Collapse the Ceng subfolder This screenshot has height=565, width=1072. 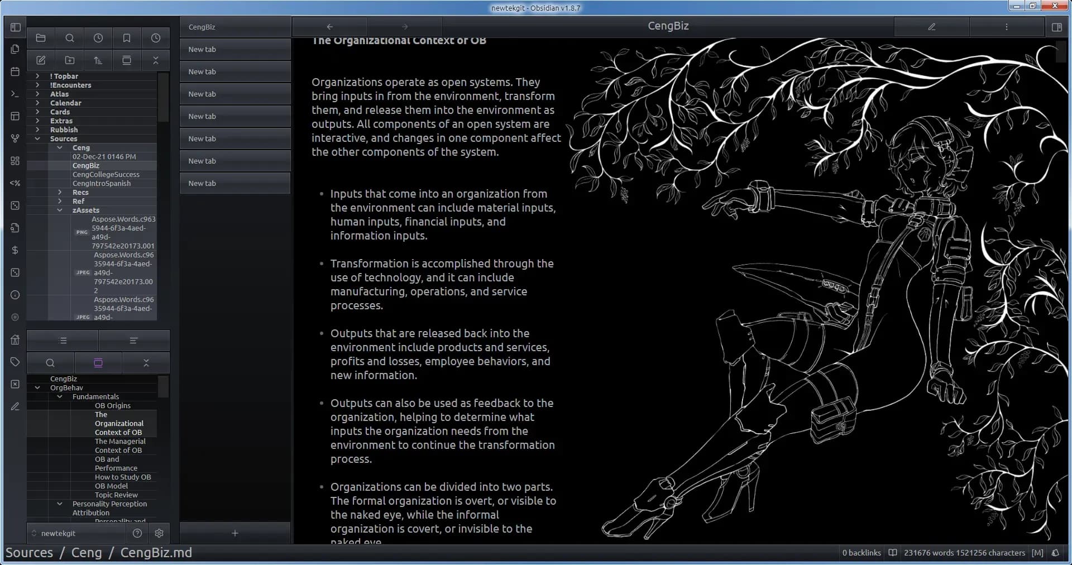[60, 147]
